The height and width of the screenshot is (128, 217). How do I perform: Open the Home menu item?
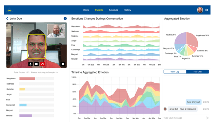tap(86, 10)
